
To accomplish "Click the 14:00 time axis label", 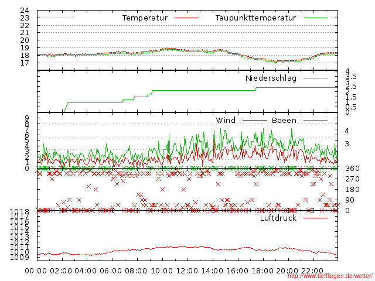I will pos(212,271).
